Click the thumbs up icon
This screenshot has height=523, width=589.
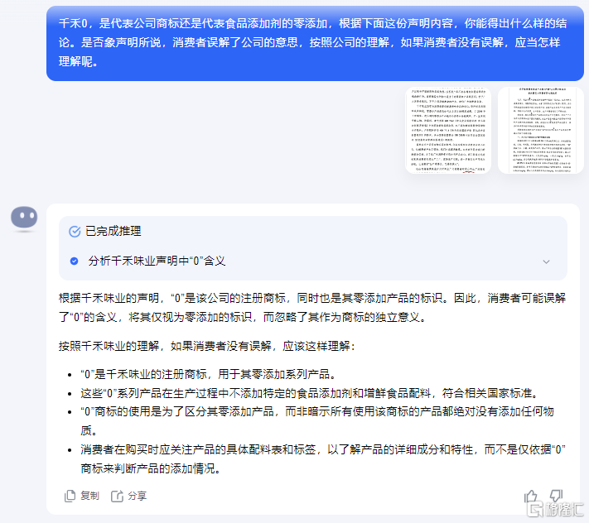point(531,497)
